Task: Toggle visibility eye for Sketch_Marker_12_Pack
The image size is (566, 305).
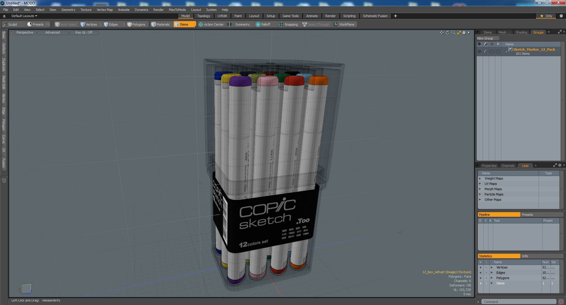Action: 479,52
